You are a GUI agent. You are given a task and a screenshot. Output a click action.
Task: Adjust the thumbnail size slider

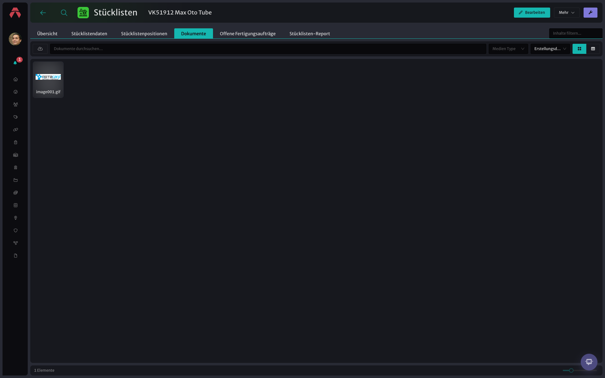coord(571,370)
